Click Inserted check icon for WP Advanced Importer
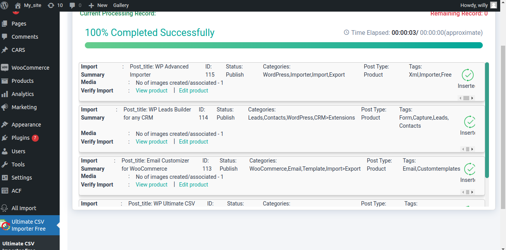The width and height of the screenshot is (506, 250). coord(468,75)
